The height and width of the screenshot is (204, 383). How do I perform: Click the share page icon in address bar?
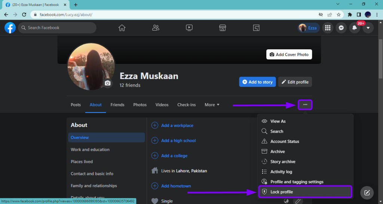click(330, 15)
